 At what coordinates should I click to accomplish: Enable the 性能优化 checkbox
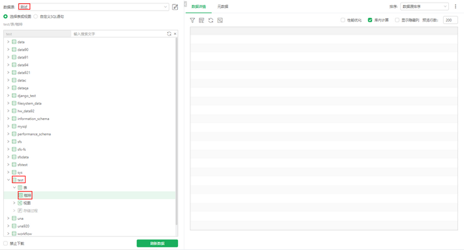pos(343,20)
